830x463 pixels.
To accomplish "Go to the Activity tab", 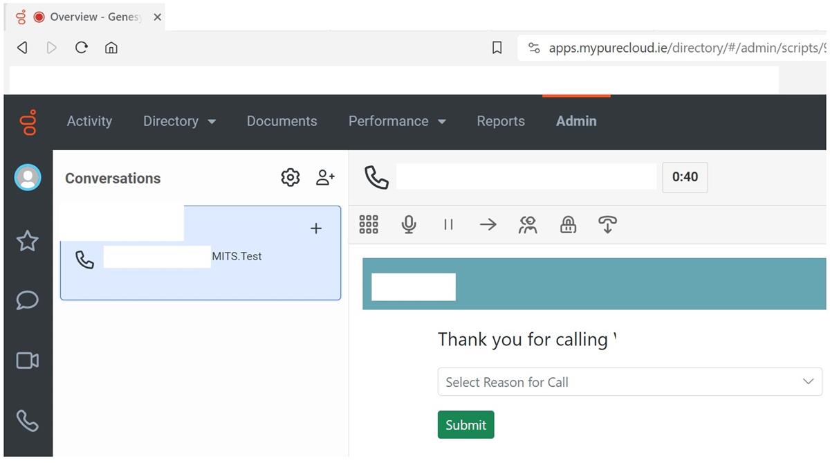I will pos(89,121).
